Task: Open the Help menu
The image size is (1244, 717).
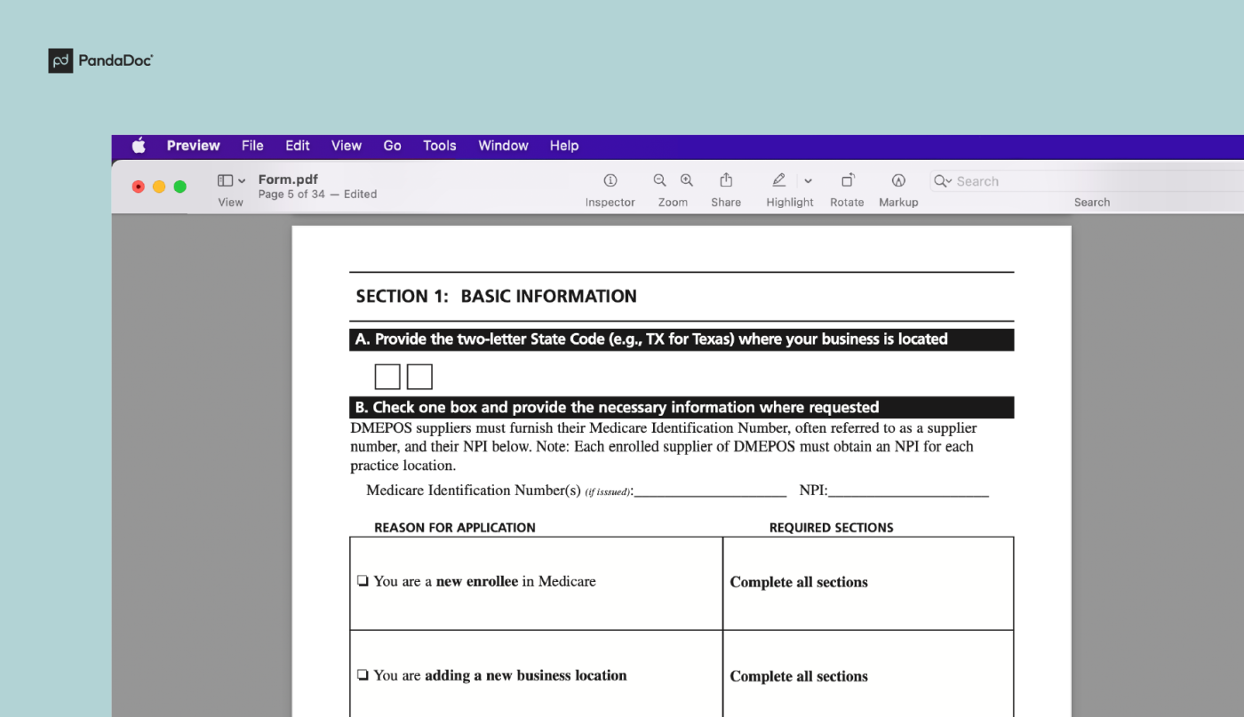Action: coord(563,146)
